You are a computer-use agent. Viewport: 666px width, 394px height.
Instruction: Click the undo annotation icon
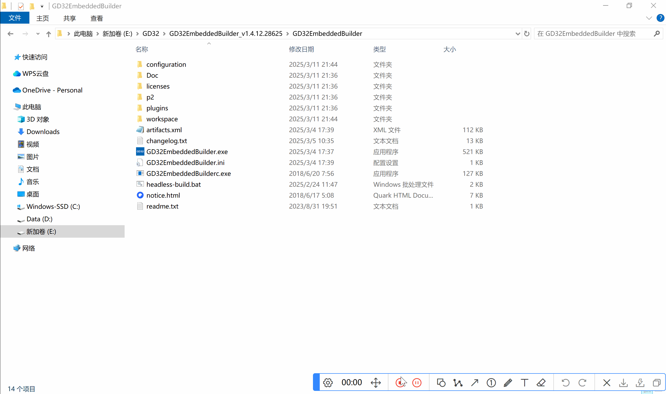(x=566, y=383)
